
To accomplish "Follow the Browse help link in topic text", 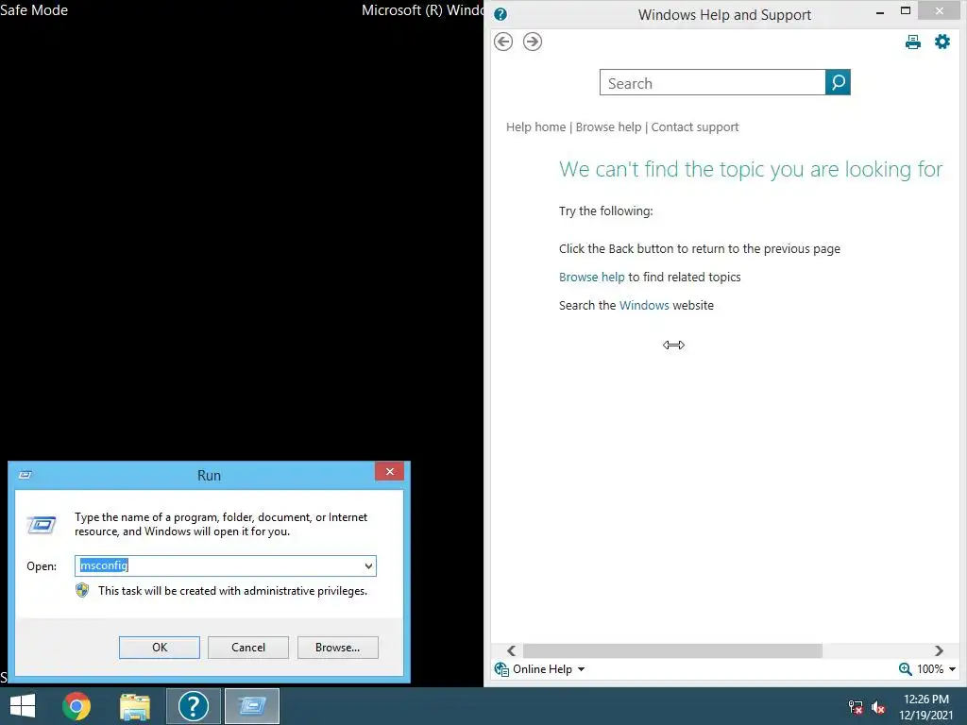I will [591, 277].
